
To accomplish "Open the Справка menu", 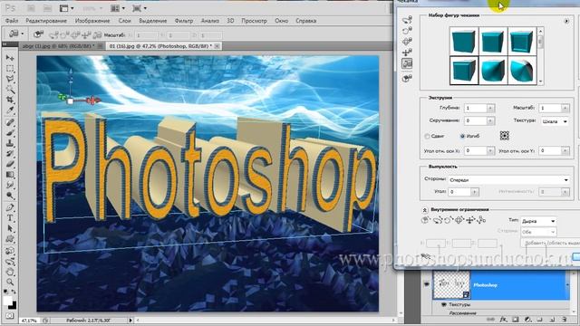I will tap(306, 21).
